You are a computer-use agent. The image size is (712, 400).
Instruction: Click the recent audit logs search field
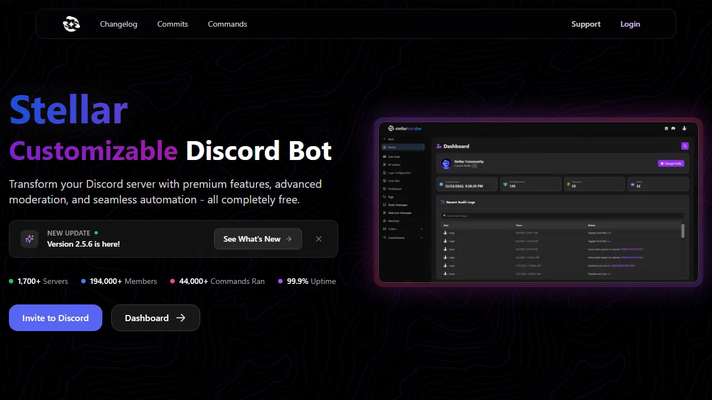coord(562,216)
